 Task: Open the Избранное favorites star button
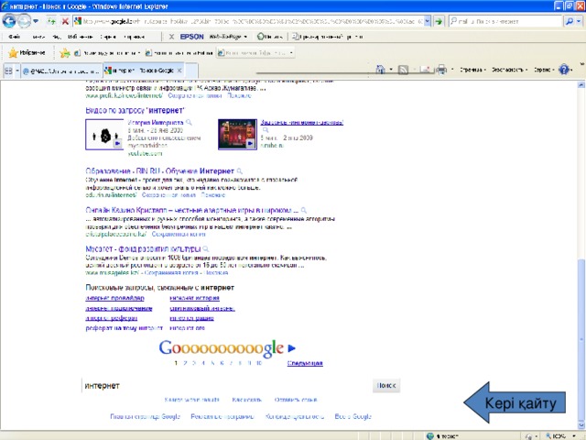click(x=27, y=53)
